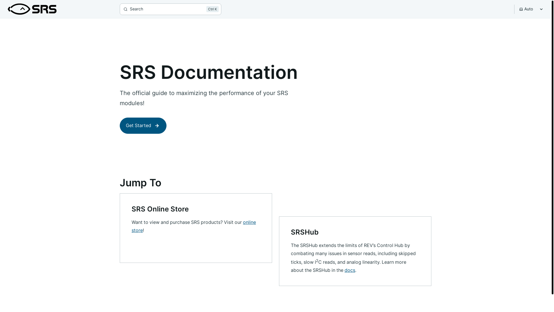Open the Search input field
Viewport: 554px width, 312px height.
point(171,9)
